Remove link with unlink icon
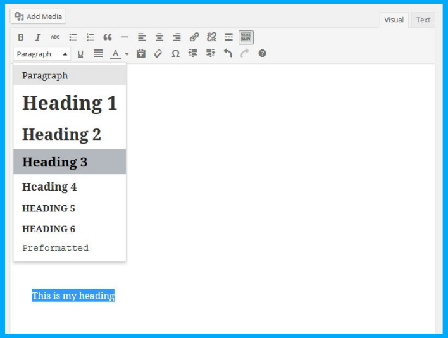 (211, 37)
